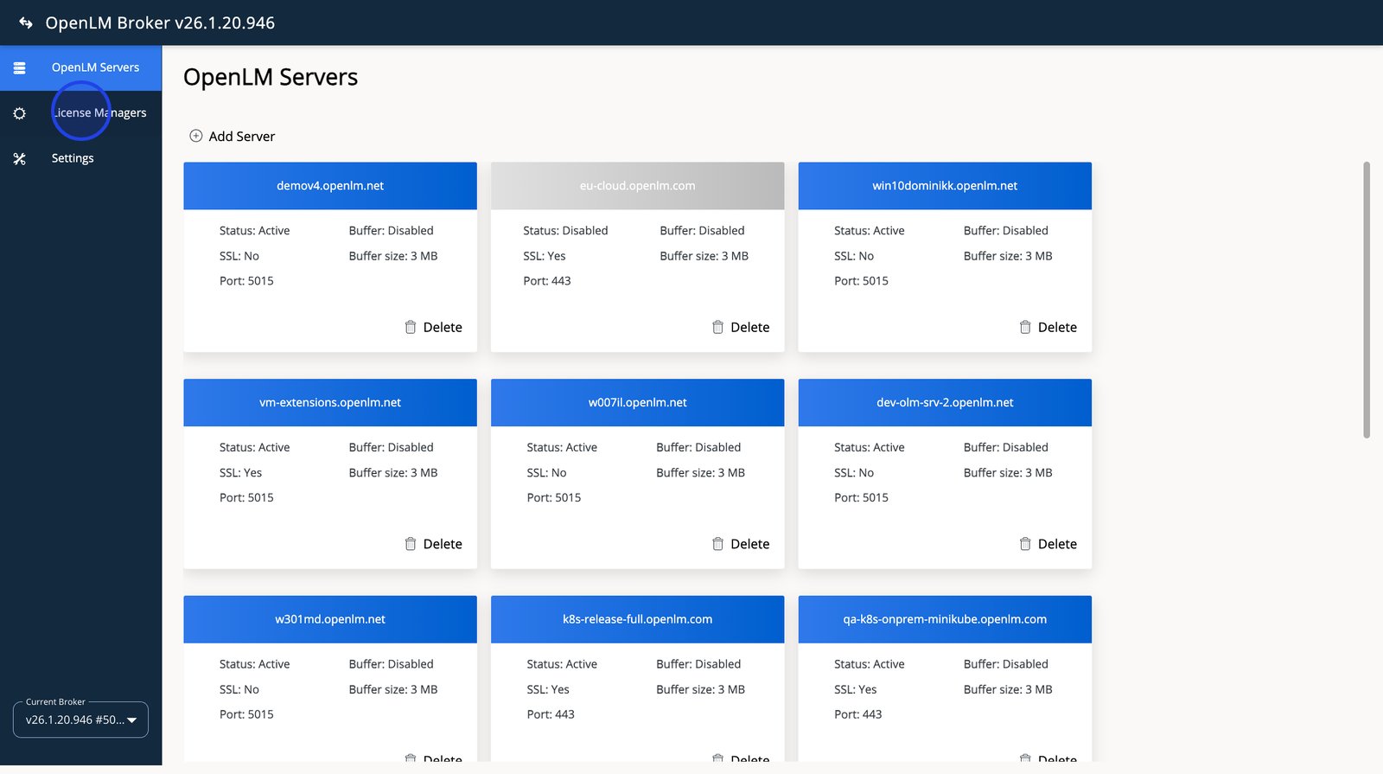Click the OpenLM Servers page heading

pyautogui.click(x=271, y=77)
